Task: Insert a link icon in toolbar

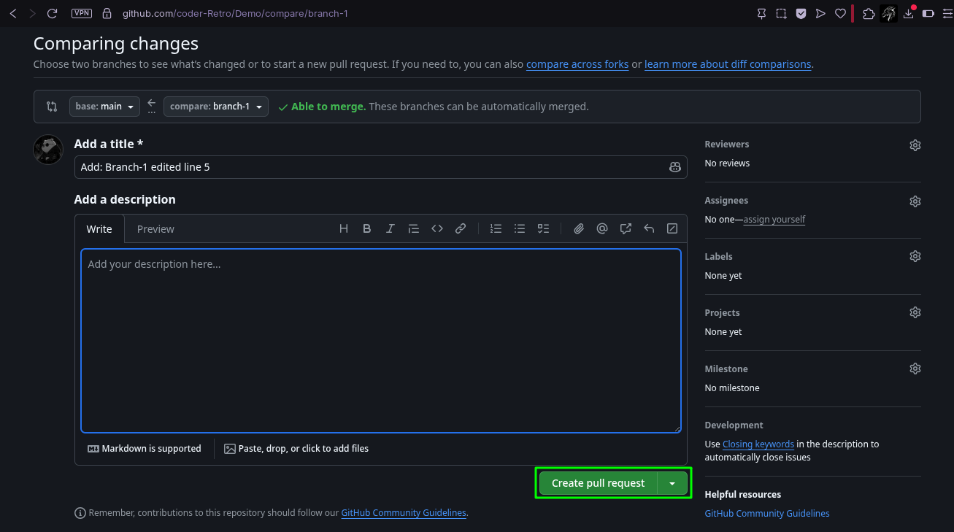Action: click(x=461, y=228)
